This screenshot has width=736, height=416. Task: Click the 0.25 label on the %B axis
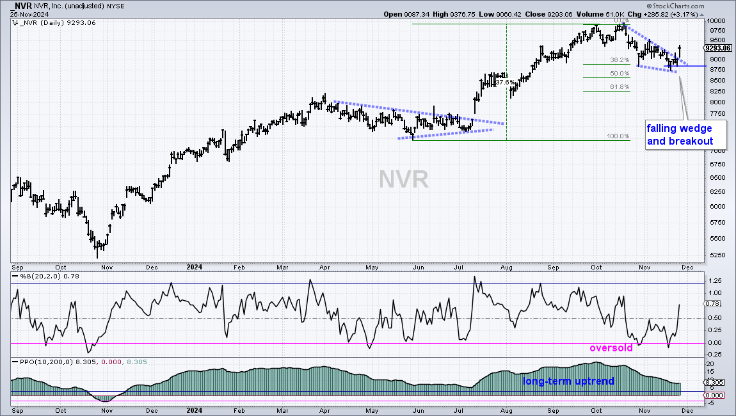[x=714, y=330]
